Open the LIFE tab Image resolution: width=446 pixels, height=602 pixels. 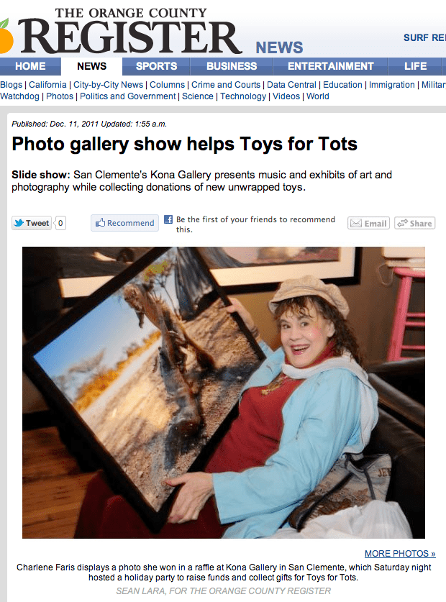(415, 66)
